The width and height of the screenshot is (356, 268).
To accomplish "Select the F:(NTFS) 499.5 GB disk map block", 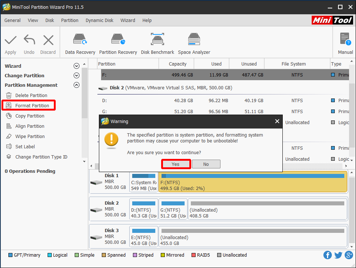I will point(253,182).
